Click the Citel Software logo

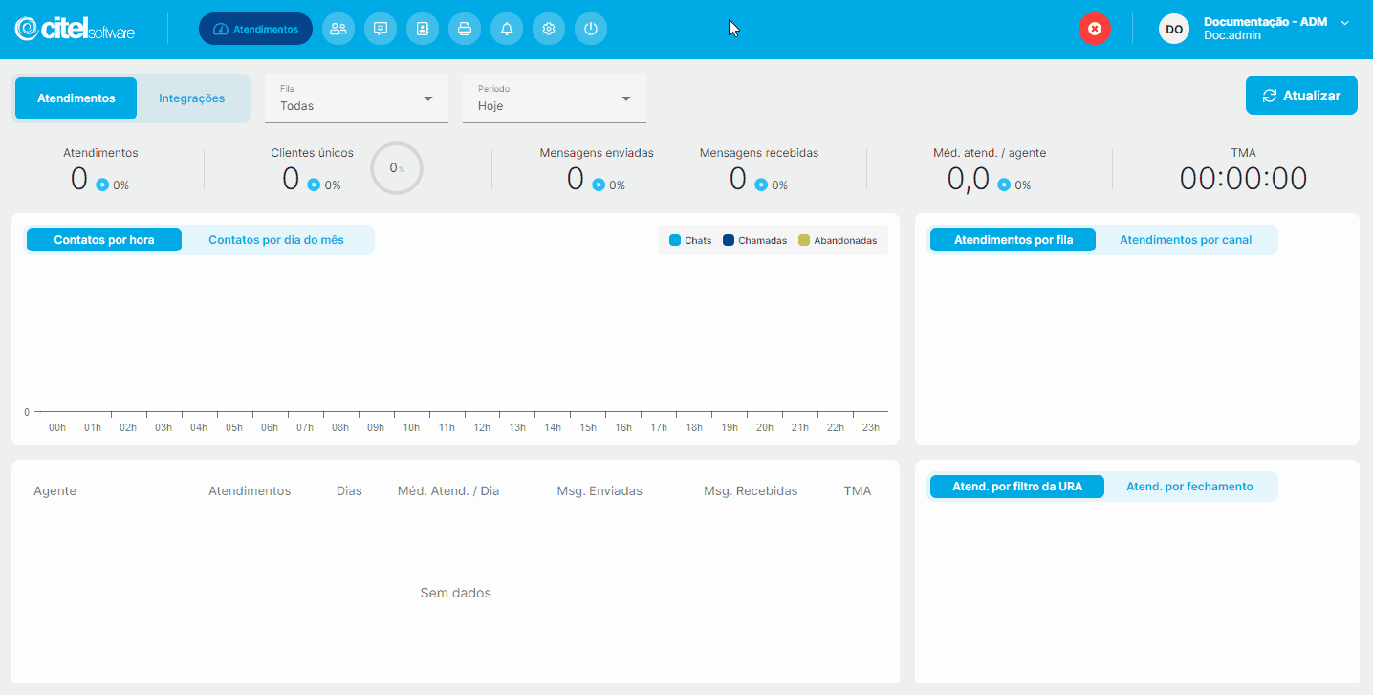click(75, 29)
